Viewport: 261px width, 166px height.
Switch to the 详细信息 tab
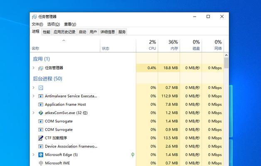(x=108, y=32)
